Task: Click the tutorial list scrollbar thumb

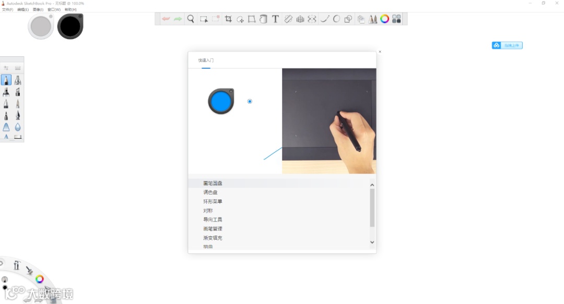Action: point(372,208)
